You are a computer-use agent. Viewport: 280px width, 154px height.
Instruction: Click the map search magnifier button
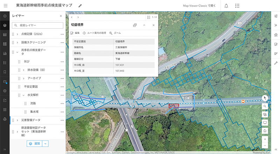click(x=265, y=106)
